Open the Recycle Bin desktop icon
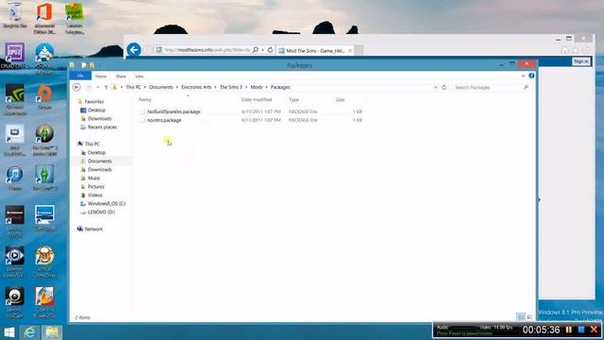The width and height of the screenshot is (604, 340). (15, 15)
